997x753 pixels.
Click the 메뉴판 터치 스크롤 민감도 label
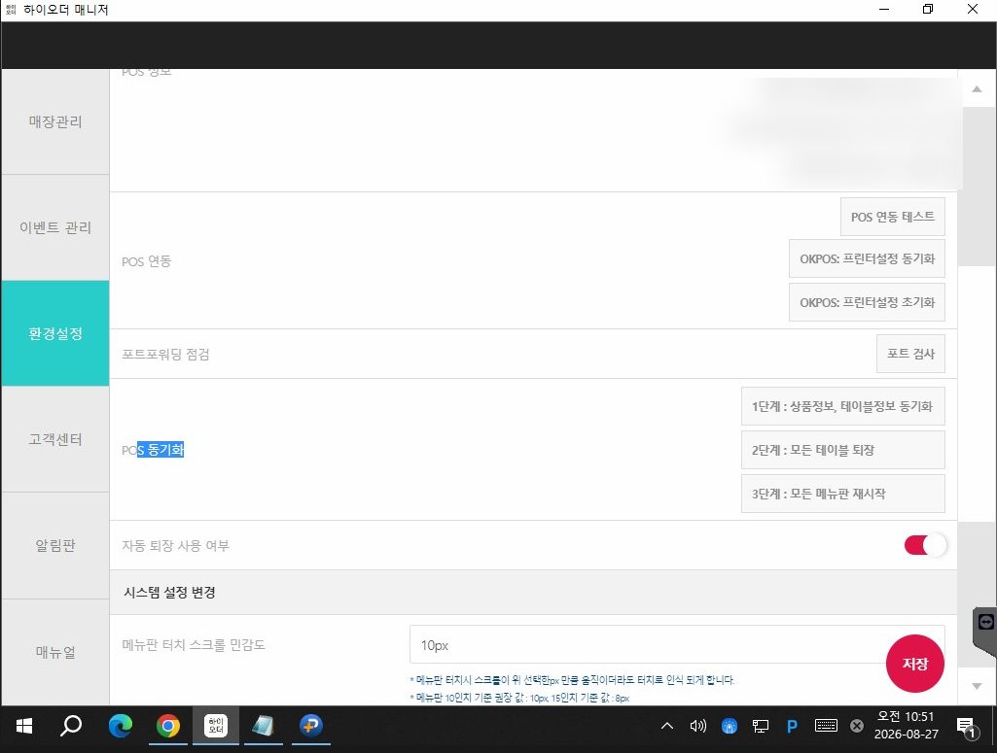point(194,644)
